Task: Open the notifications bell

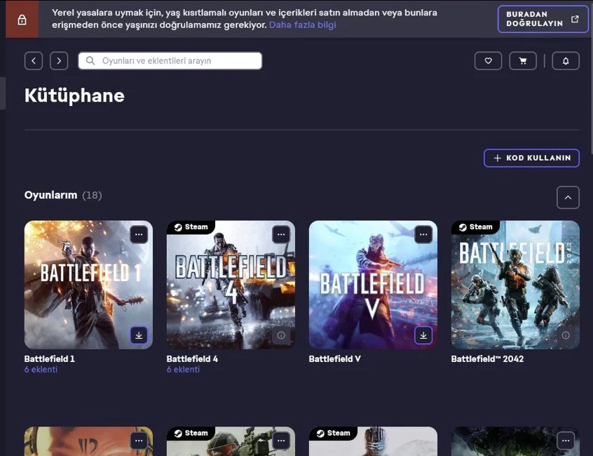Action: tap(565, 61)
